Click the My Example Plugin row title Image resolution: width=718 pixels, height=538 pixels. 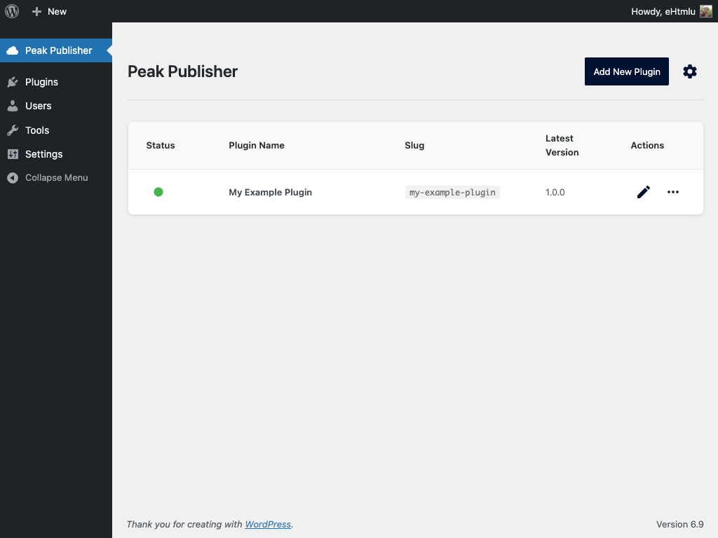tap(270, 192)
